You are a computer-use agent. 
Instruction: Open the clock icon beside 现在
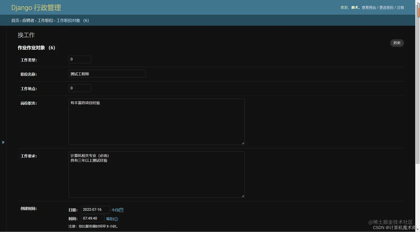pos(116,219)
